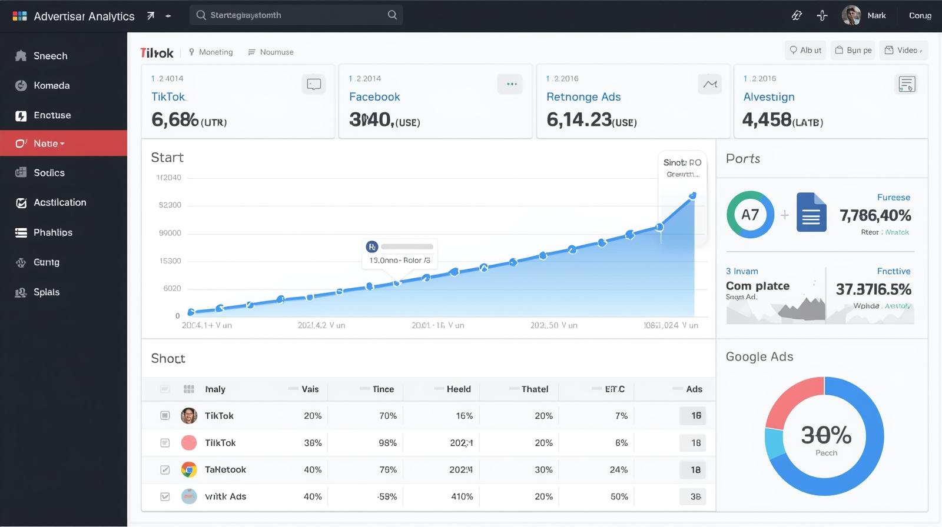The width and height of the screenshot is (942, 527).
Task: Toggle the checkbox for vritk Ads row
Action: 165,497
